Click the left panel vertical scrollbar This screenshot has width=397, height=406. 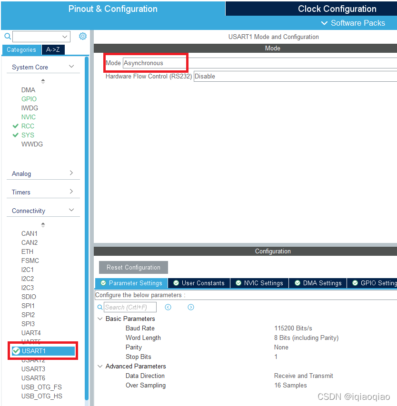pyautogui.click(x=87, y=228)
